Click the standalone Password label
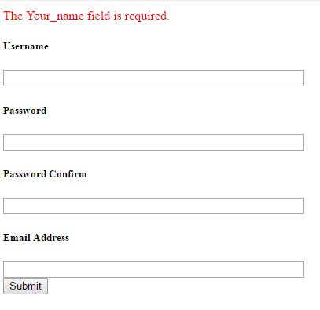 pos(25,111)
